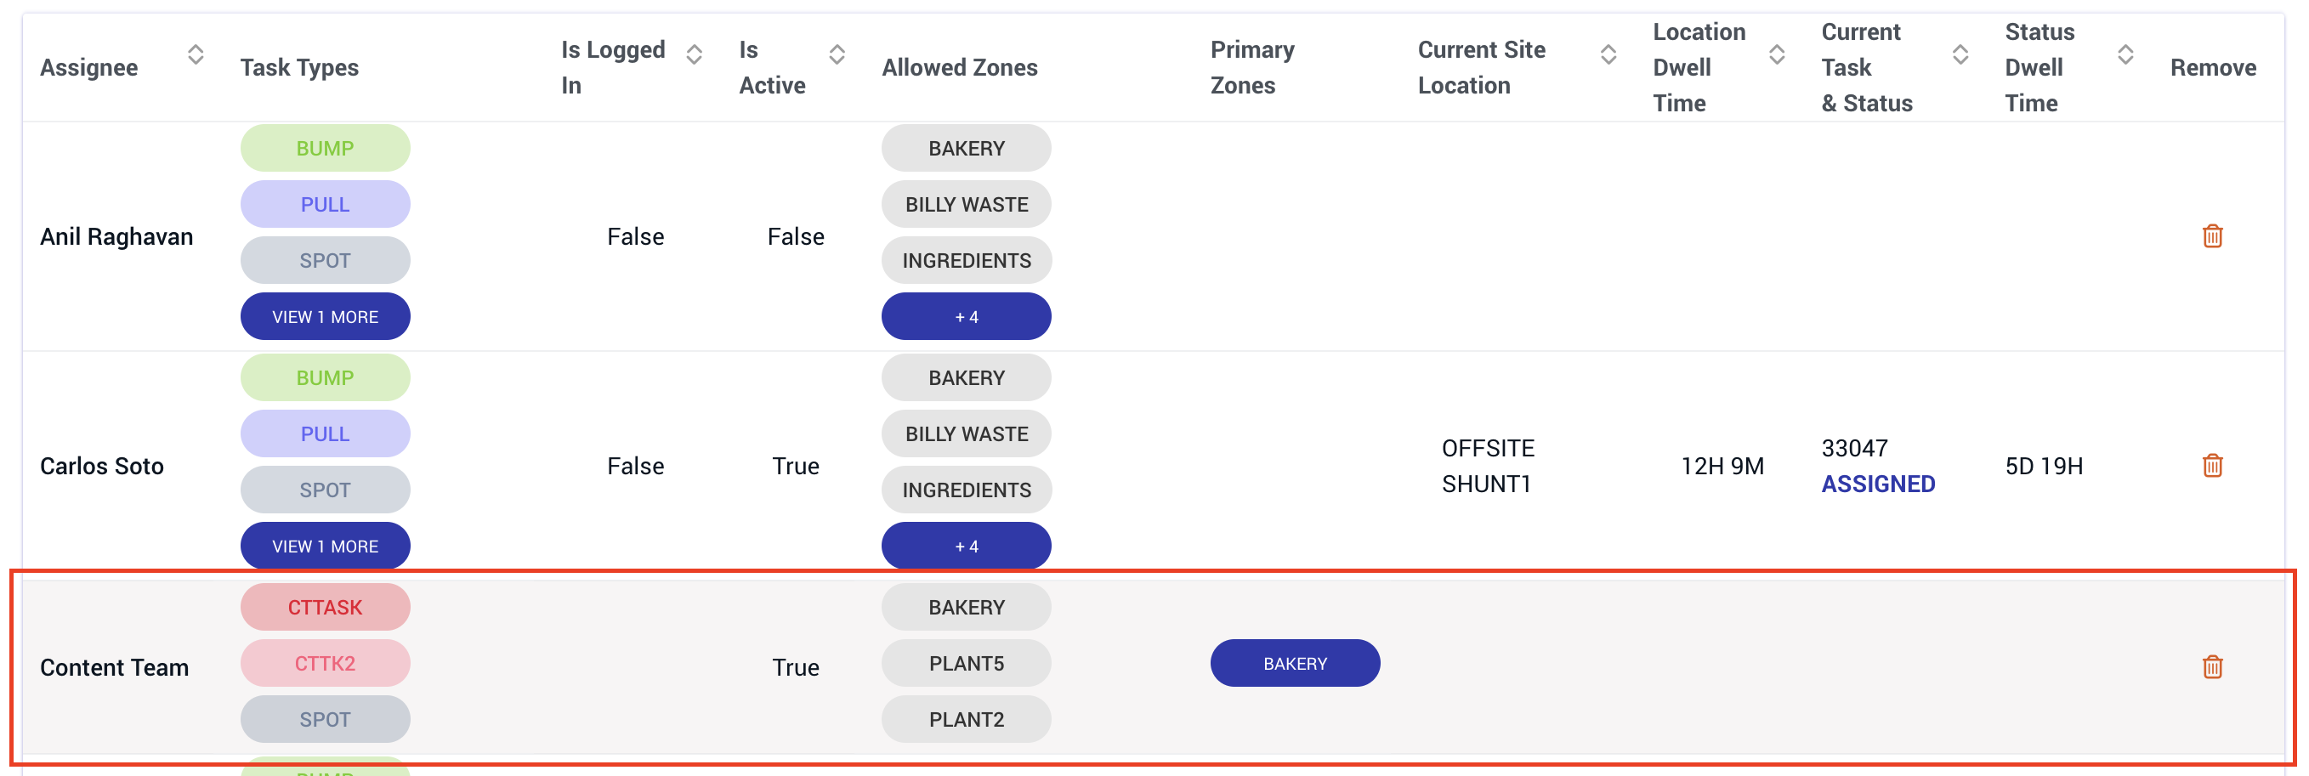
Task: Sort by Current Task & Status arrows
Action: tap(1960, 54)
